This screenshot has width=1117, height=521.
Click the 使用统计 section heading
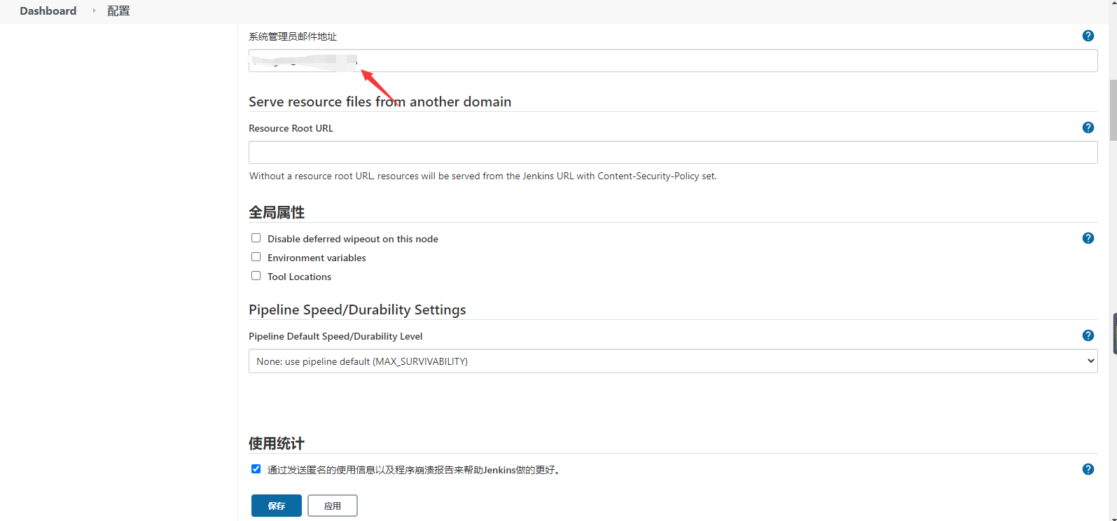pos(277,443)
